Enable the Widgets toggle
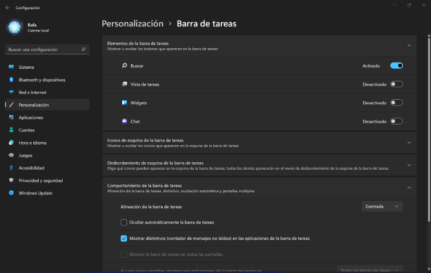The height and width of the screenshot is (273, 431). point(397,103)
